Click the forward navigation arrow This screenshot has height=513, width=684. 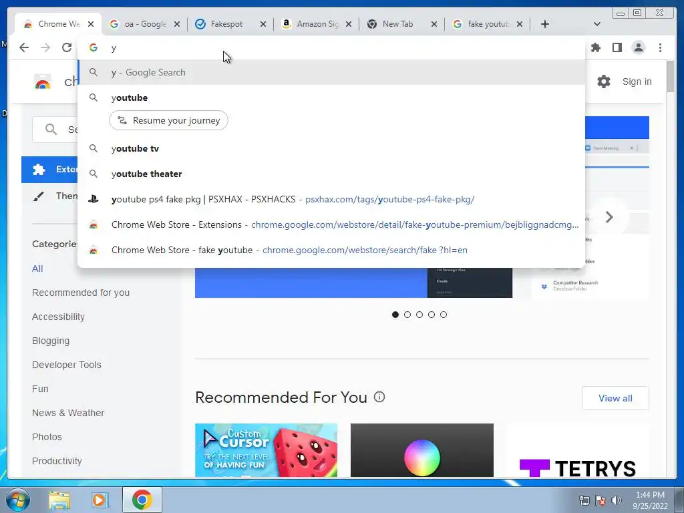tap(45, 47)
